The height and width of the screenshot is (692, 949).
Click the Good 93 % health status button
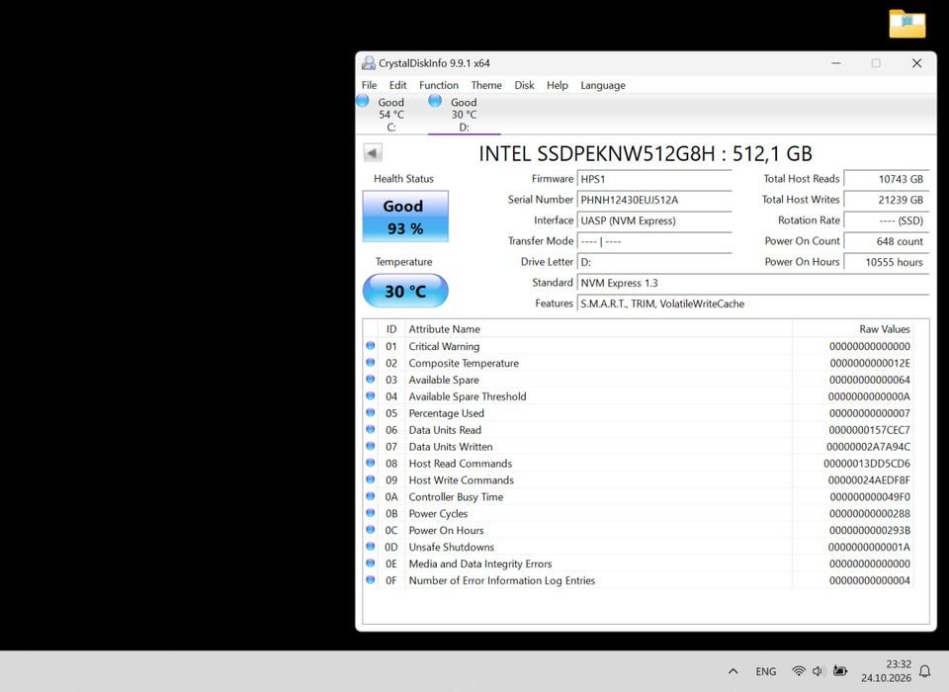tap(405, 216)
